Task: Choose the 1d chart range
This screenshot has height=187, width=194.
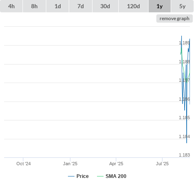Action: [58, 6]
